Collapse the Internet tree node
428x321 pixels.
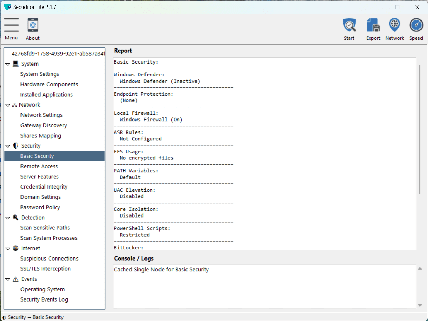point(8,249)
